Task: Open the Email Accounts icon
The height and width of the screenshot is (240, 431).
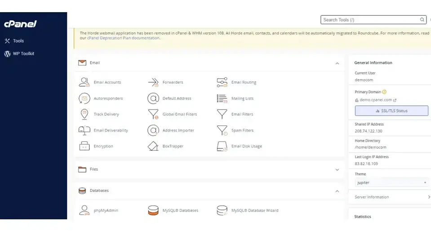Action: coord(84,82)
